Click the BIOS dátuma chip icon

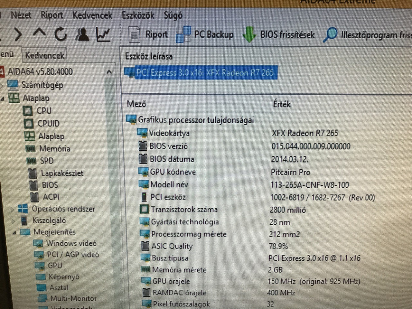pyautogui.click(x=143, y=159)
